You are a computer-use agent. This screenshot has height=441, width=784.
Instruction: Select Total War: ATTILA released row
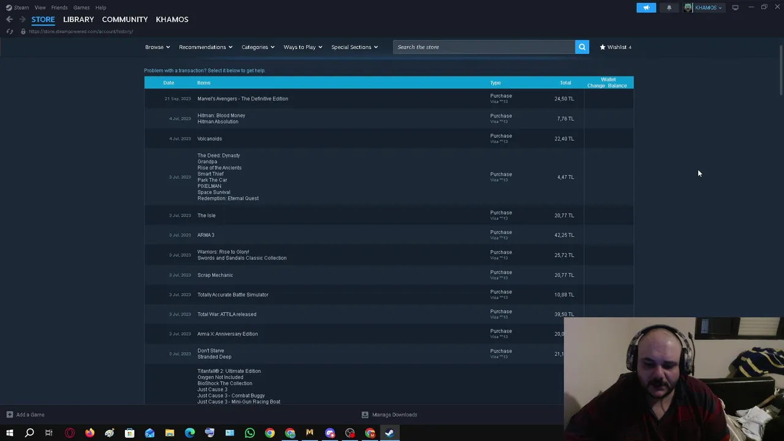(389, 314)
